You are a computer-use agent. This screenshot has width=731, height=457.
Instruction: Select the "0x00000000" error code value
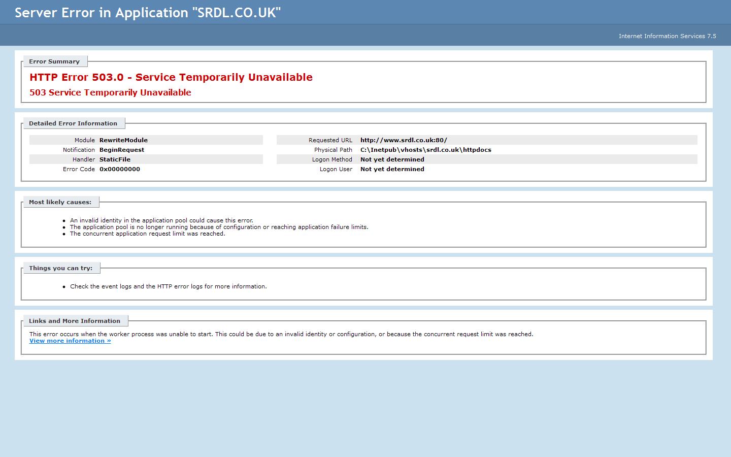120,169
